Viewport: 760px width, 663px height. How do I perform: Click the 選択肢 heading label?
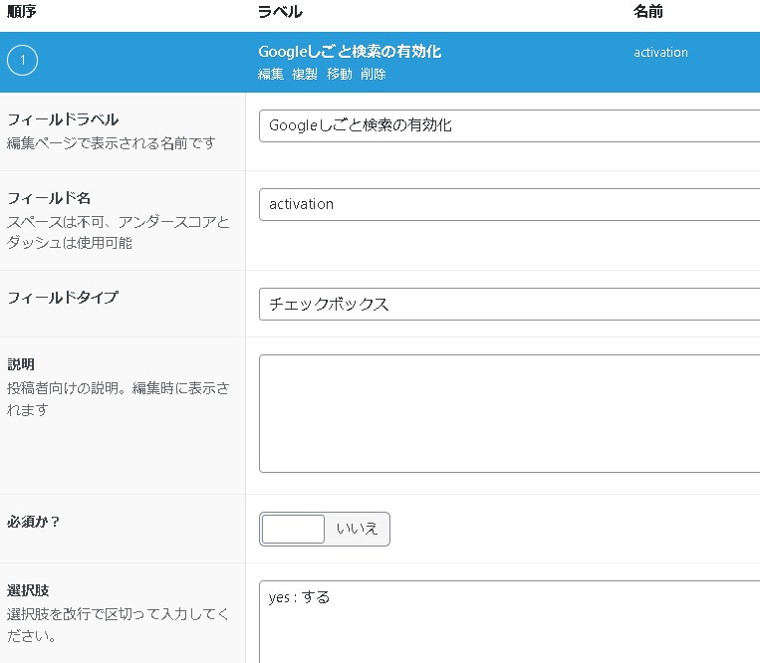(28, 592)
